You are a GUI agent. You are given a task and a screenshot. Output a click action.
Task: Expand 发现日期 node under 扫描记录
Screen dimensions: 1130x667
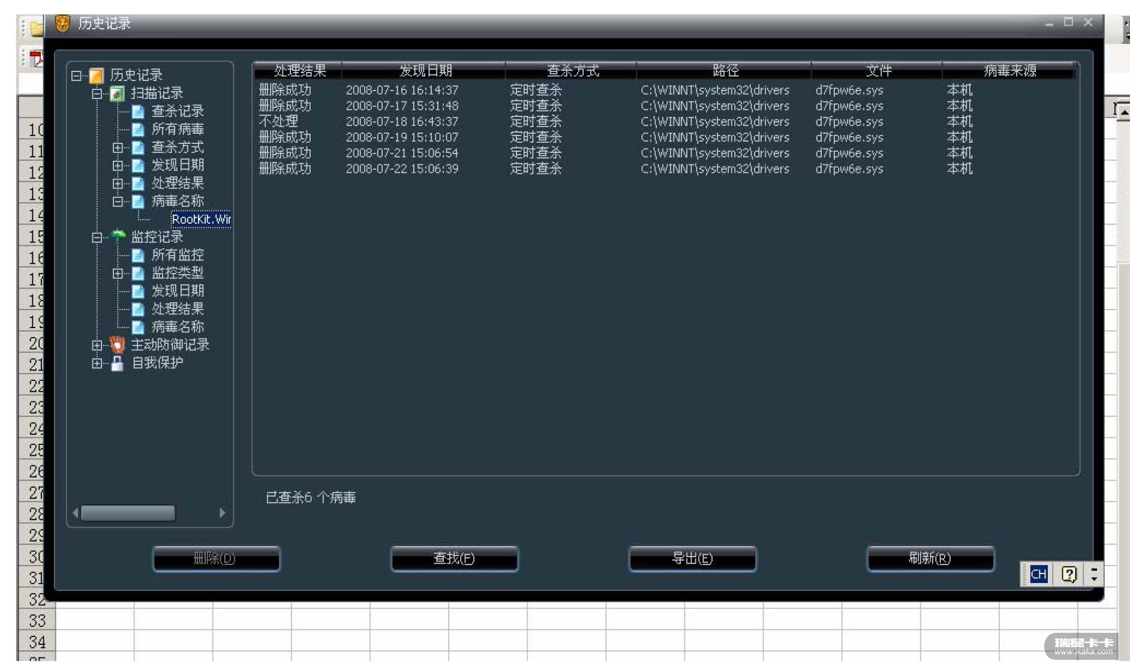[x=118, y=166]
